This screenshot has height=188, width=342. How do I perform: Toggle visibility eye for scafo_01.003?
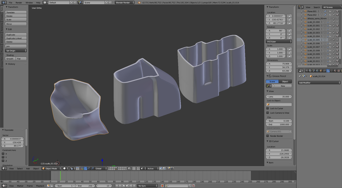330,33
